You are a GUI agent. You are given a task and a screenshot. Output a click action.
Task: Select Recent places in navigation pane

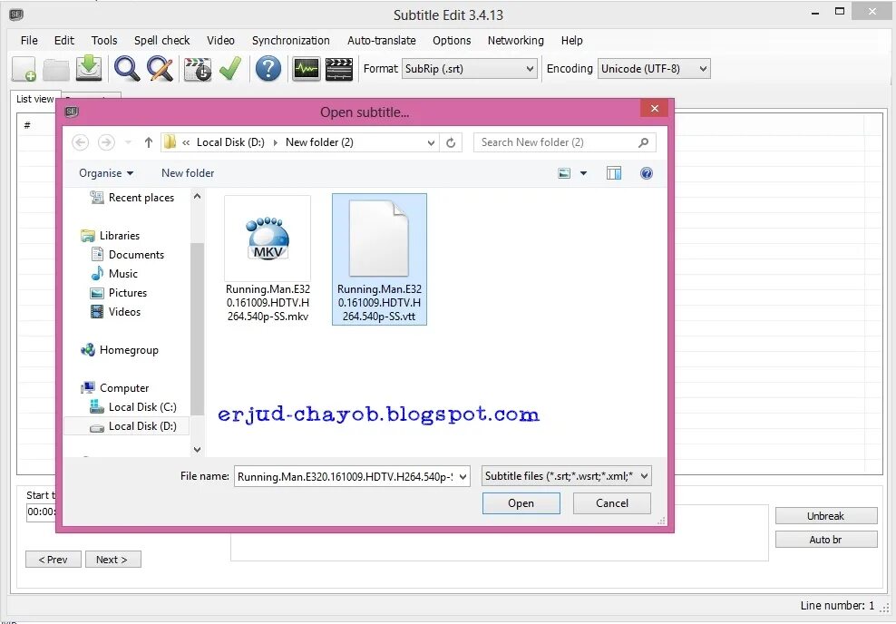tap(132, 198)
